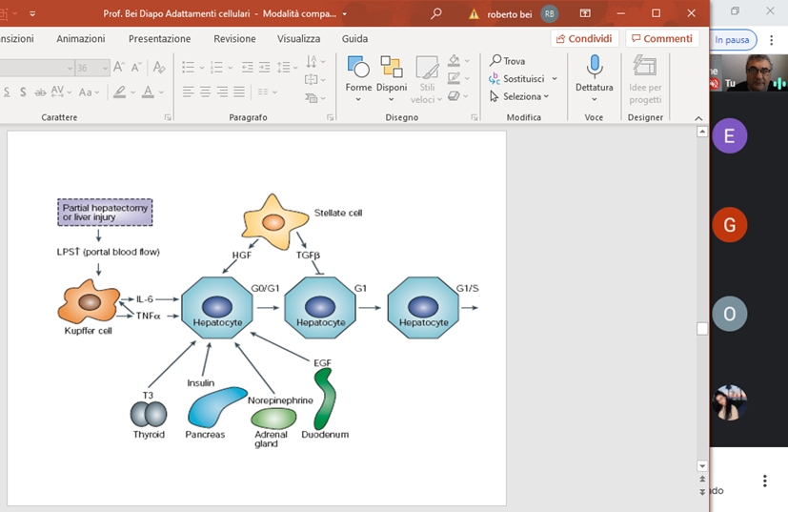Open character spacing AV menu

[61, 92]
